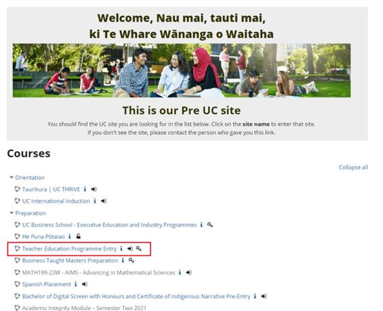Open UC Business School Executive Education course
Image resolution: width=383 pixels, height=311 pixels.
109,225
